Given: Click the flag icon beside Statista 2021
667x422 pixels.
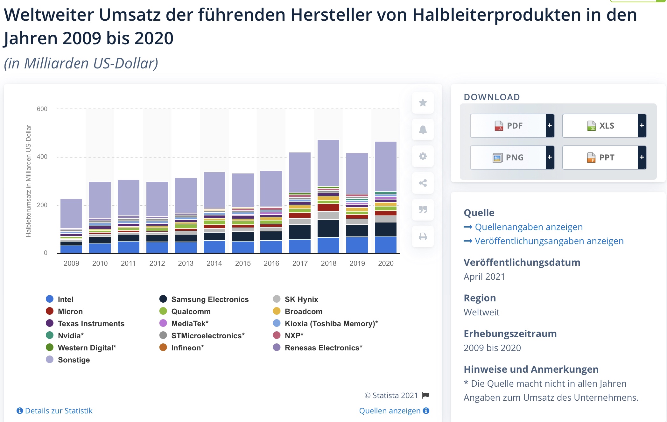Looking at the screenshot, I should click(426, 395).
